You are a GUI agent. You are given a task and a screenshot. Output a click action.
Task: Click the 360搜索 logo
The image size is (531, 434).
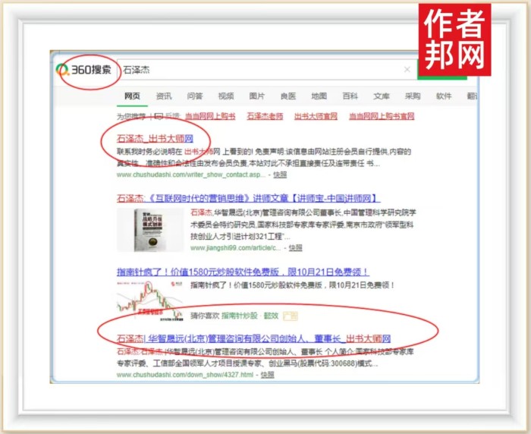tap(88, 70)
